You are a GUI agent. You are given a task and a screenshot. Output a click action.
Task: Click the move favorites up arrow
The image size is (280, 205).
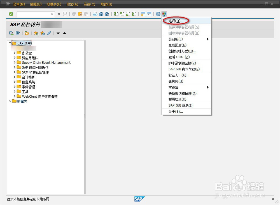point(65,33)
